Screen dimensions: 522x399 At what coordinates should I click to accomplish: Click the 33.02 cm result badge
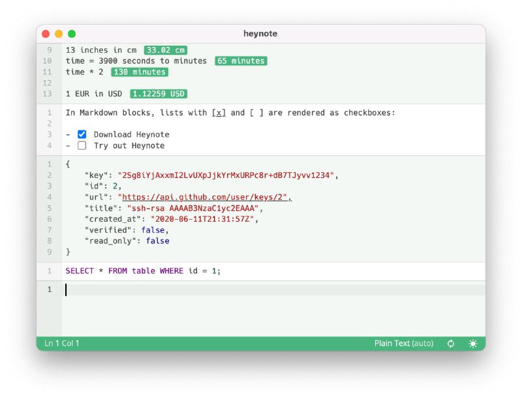[166, 50]
